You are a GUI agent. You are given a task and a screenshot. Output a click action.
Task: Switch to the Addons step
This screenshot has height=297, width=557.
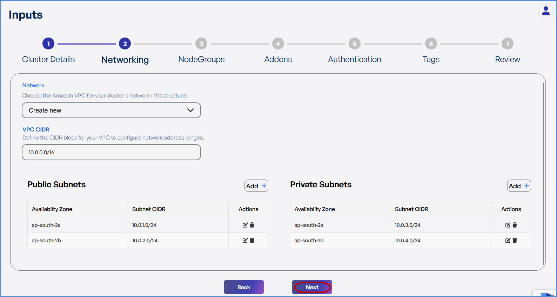pyautogui.click(x=278, y=44)
